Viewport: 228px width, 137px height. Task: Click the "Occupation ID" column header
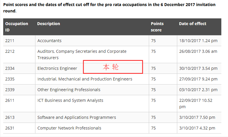17,27
